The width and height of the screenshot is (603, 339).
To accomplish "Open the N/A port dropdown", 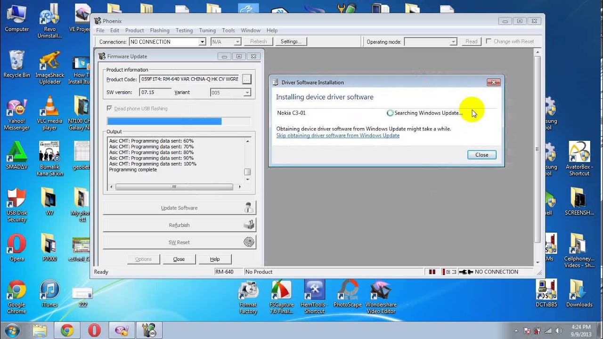I will pyautogui.click(x=237, y=42).
